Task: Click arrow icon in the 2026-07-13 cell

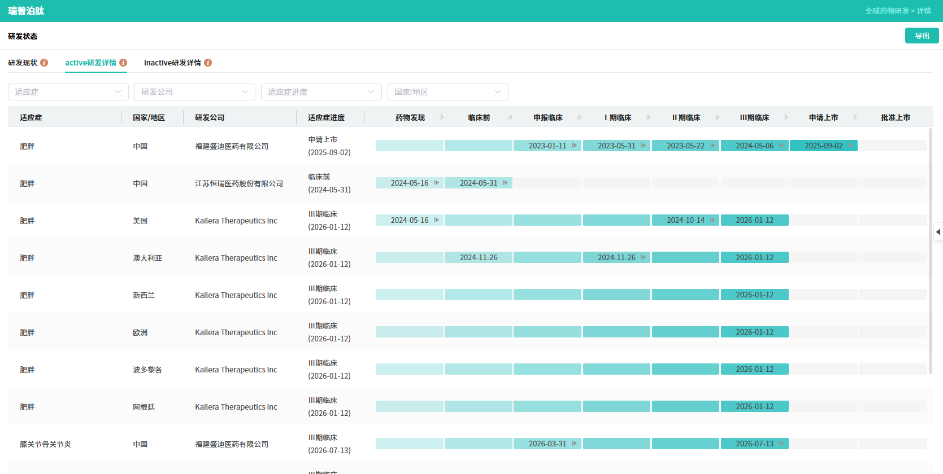Action: coord(781,444)
